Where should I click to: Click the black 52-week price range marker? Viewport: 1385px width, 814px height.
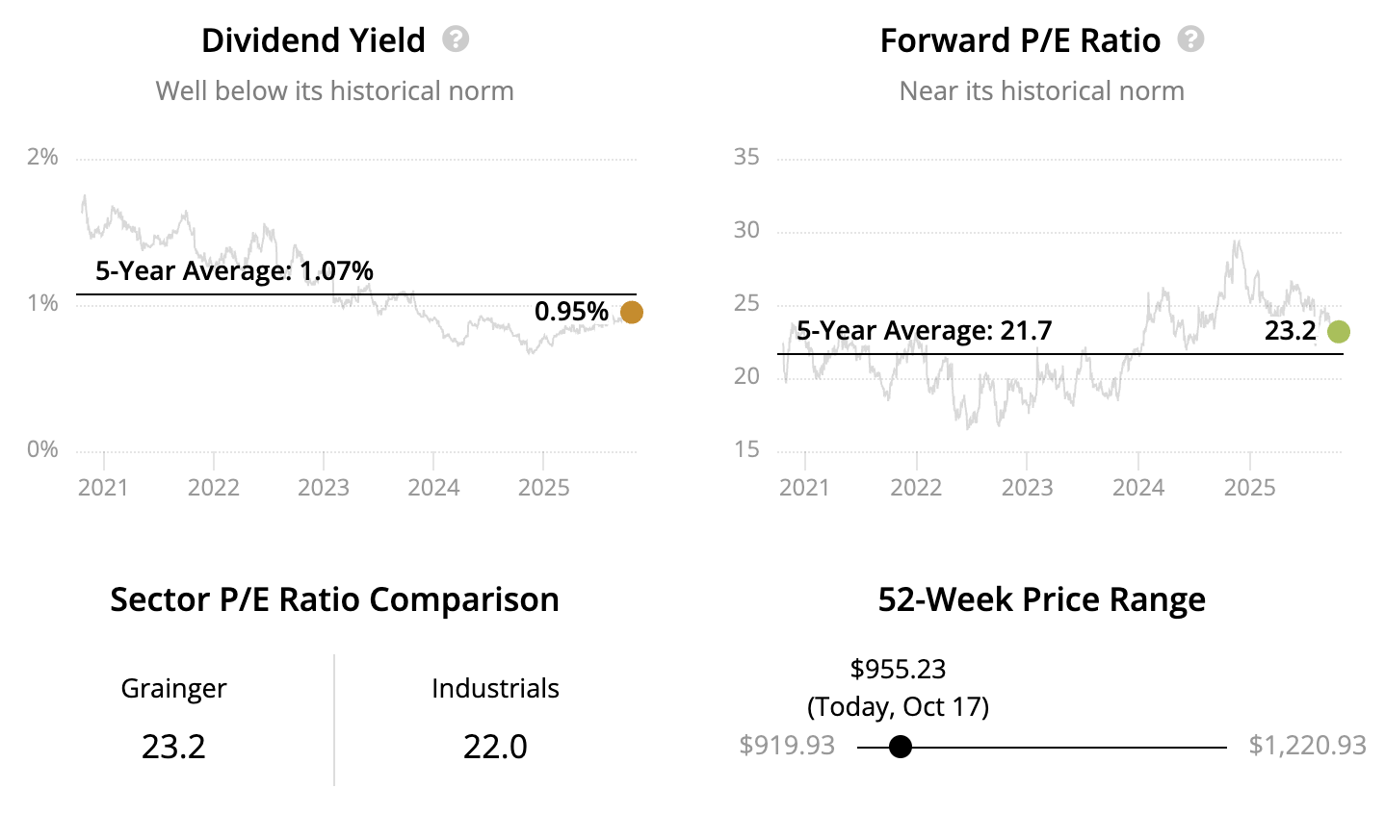900,747
